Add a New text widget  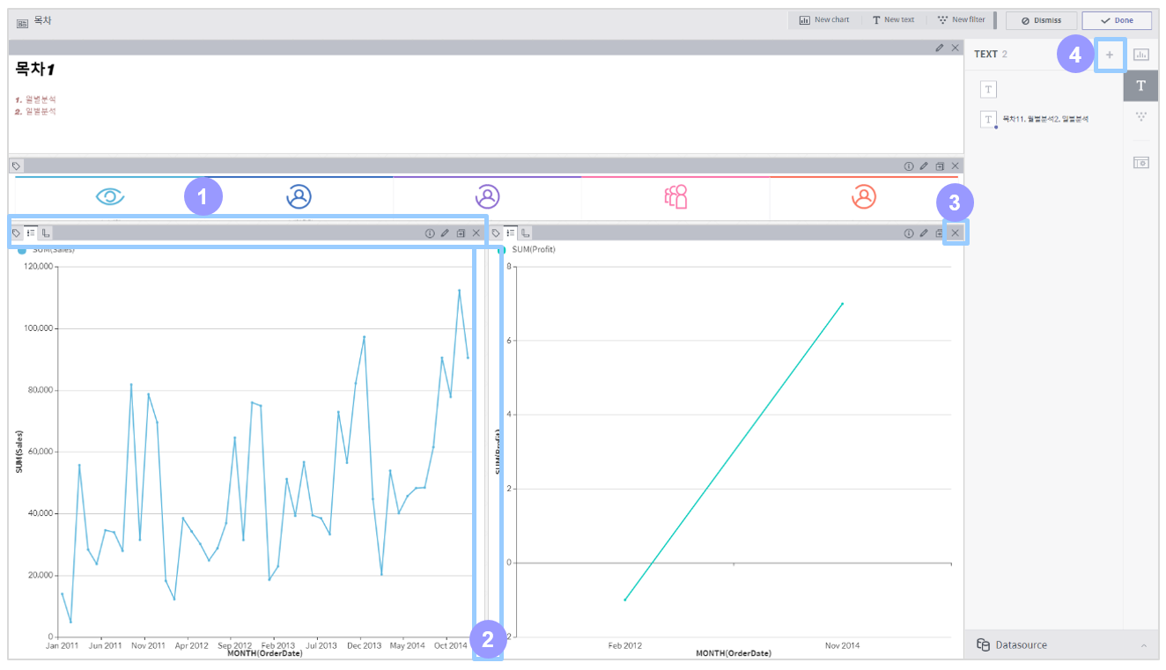tap(893, 19)
